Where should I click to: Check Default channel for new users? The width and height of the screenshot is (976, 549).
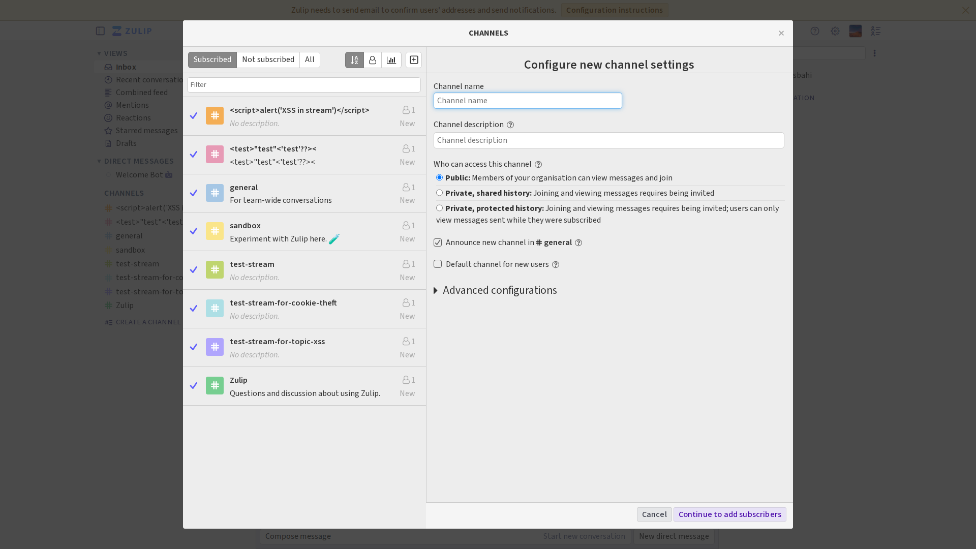[x=438, y=264]
